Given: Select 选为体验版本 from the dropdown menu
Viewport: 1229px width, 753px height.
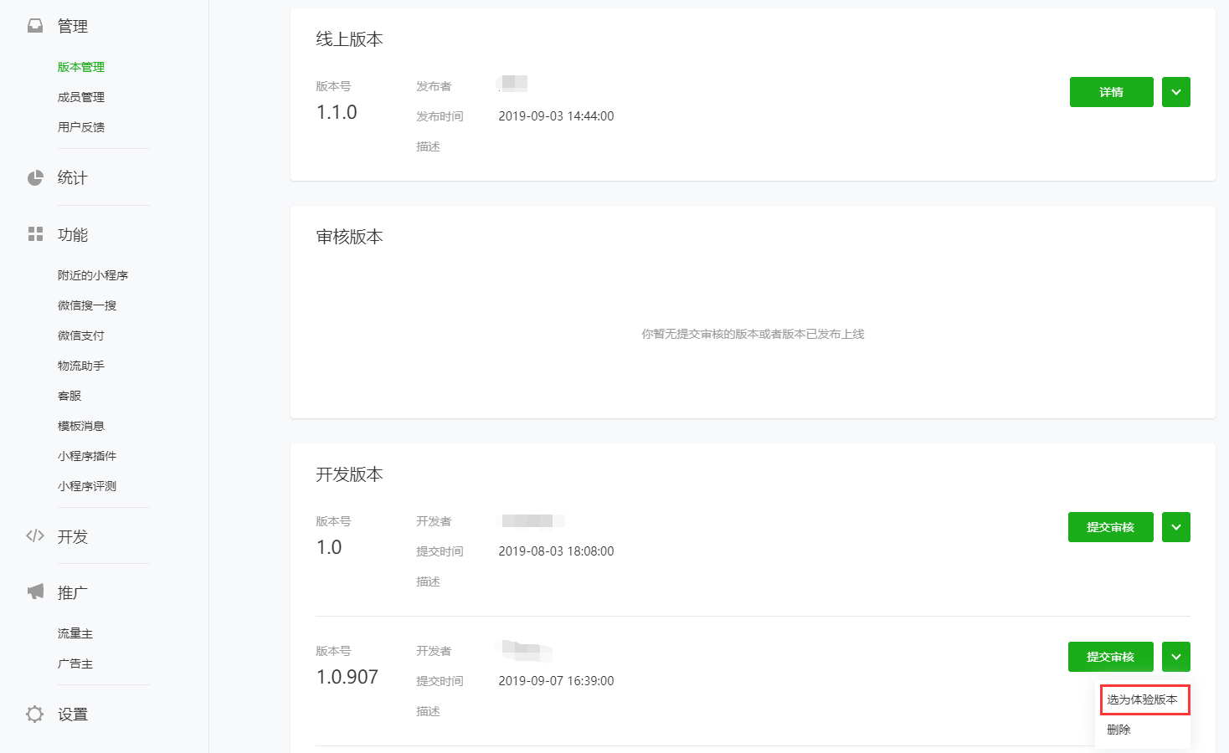Looking at the screenshot, I should 1143,699.
